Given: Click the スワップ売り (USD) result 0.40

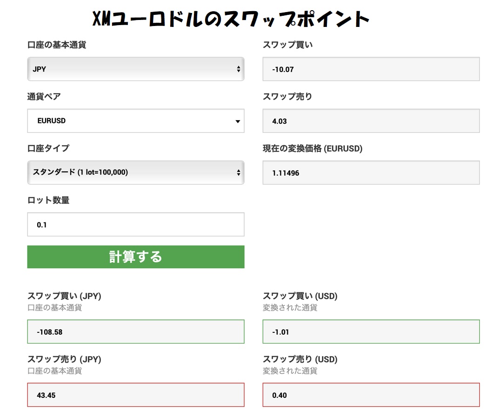Looking at the screenshot, I should (x=371, y=395).
